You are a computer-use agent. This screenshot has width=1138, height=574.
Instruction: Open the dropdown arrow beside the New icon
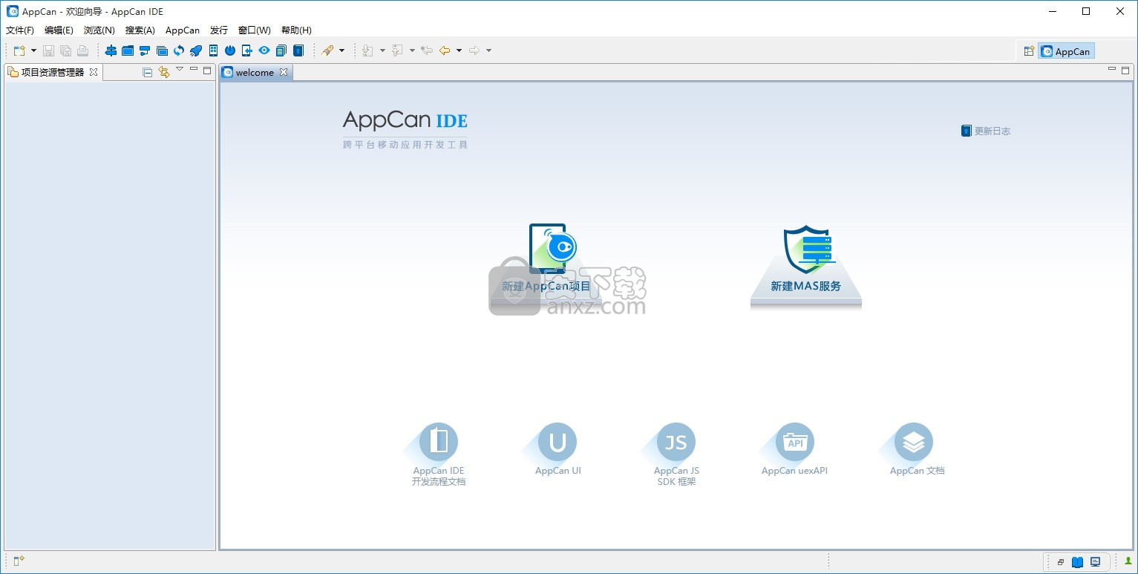click(x=33, y=50)
